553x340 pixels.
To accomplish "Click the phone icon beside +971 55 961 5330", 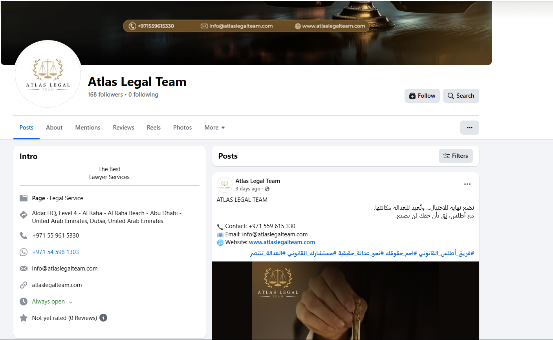I will [x=24, y=235].
